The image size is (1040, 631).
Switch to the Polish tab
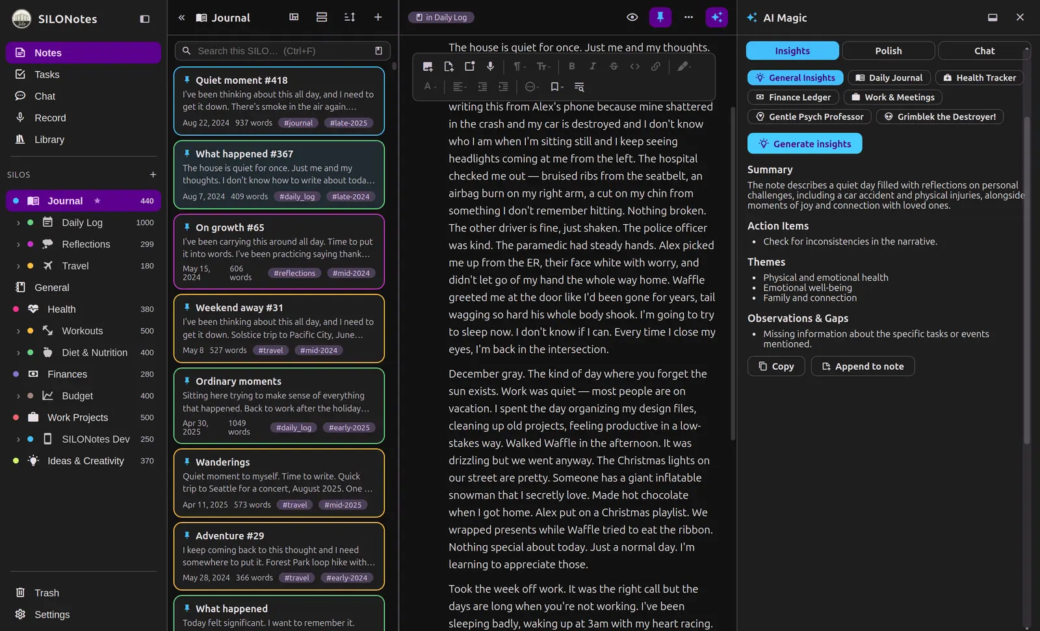(x=888, y=51)
